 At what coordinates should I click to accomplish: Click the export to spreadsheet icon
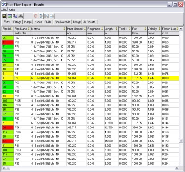(x=10, y=16)
